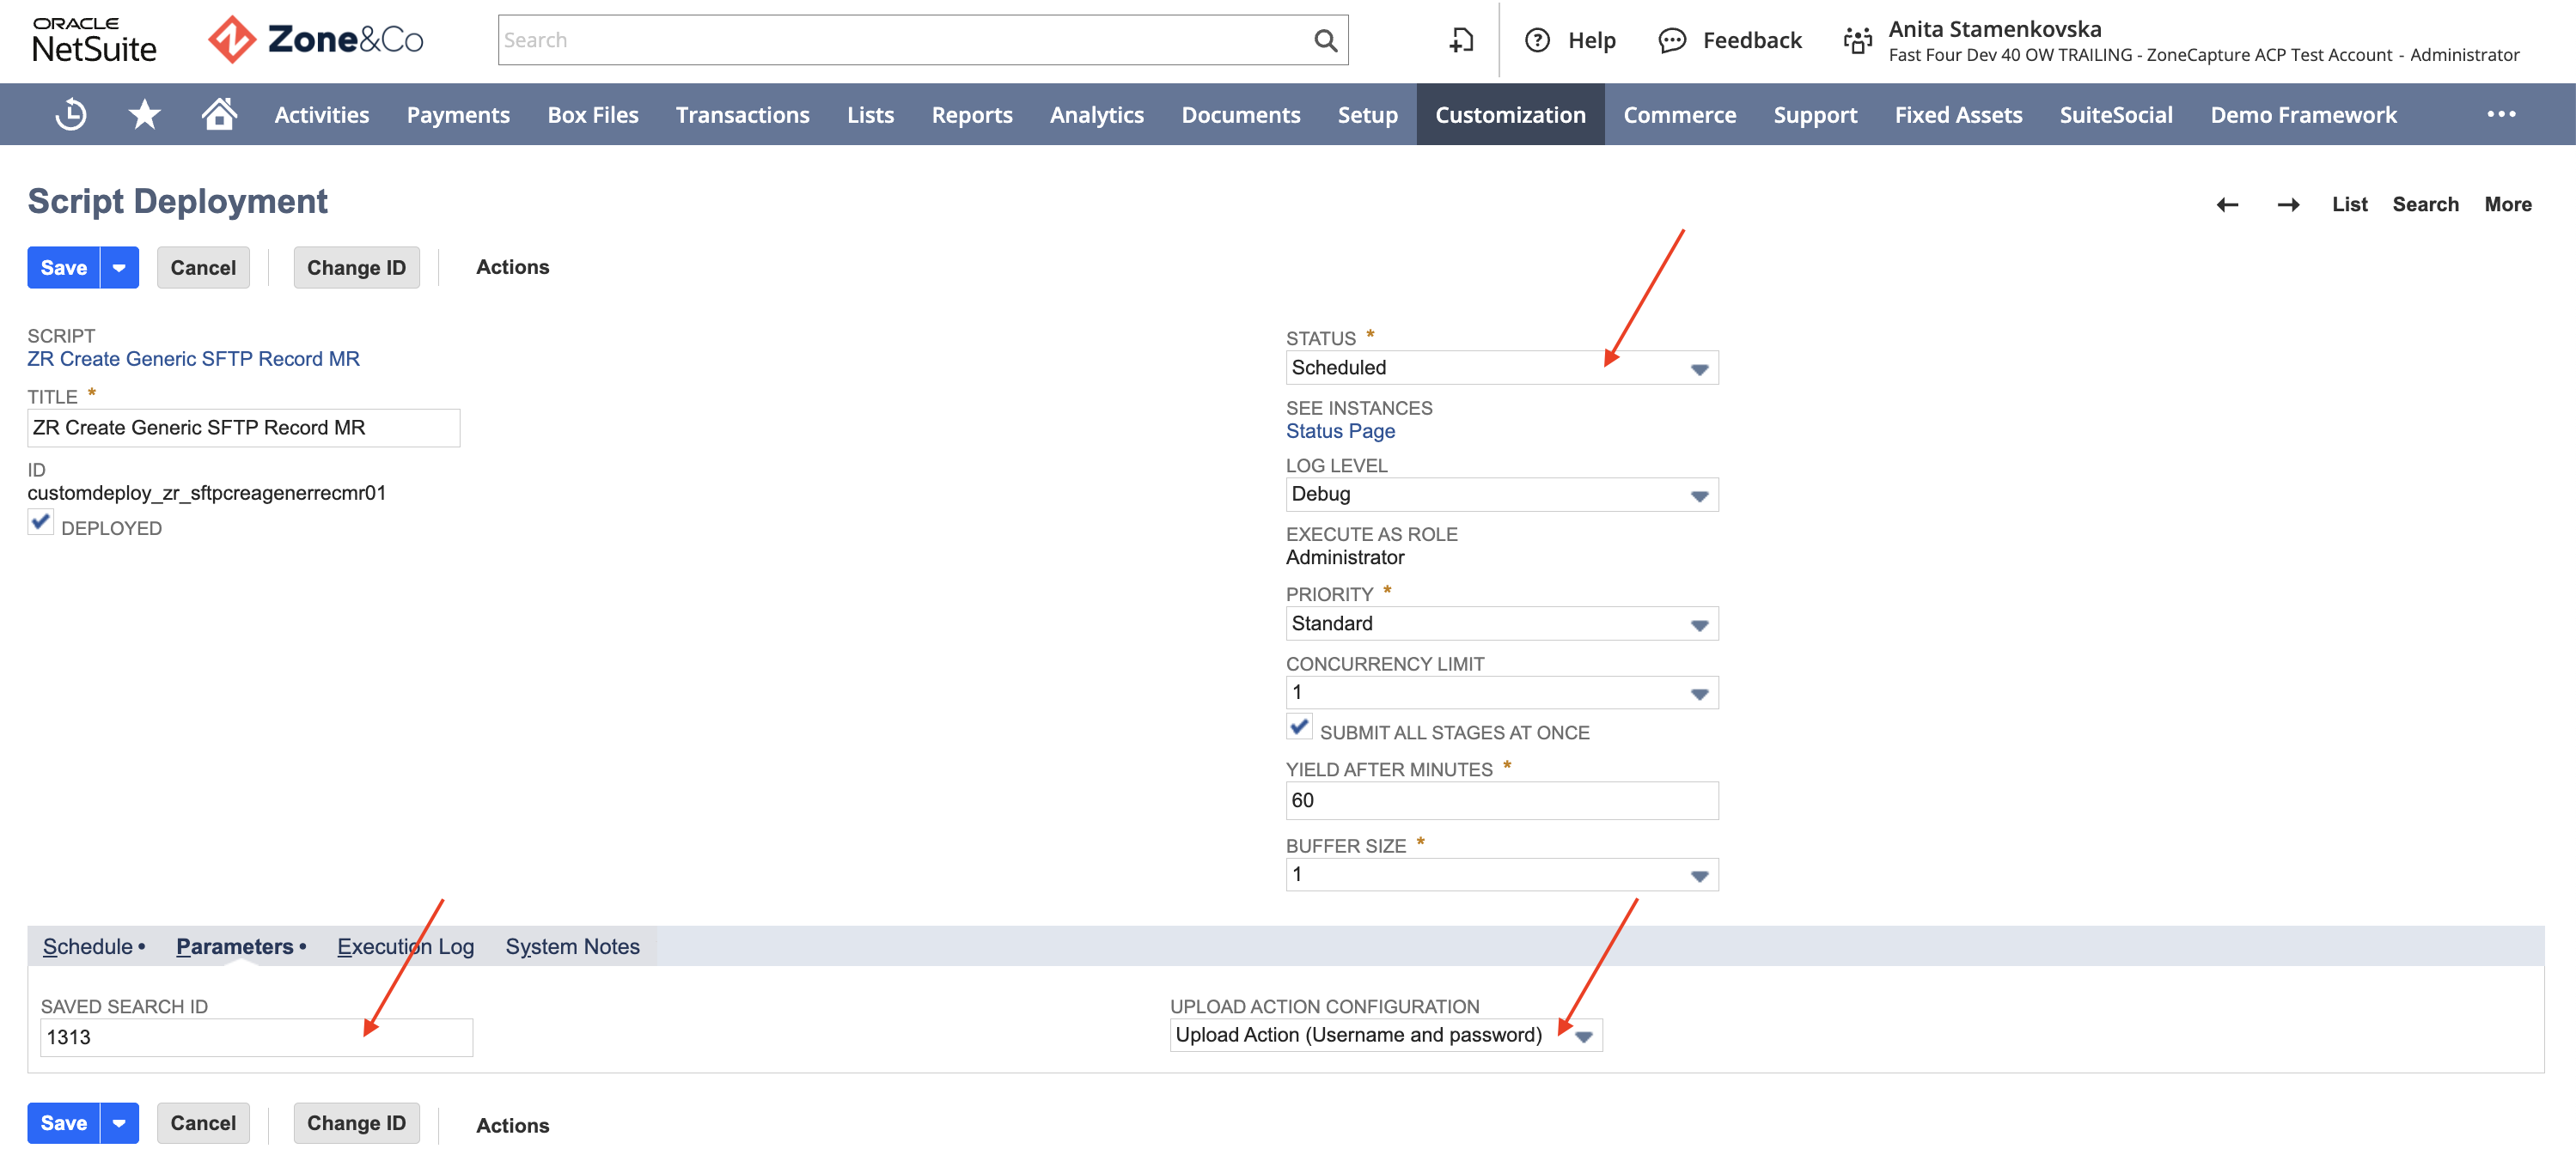The width and height of the screenshot is (2576, 1161).
Task: Open the Customization menu
Action: pyautogui.click(x=1510, y=115)
